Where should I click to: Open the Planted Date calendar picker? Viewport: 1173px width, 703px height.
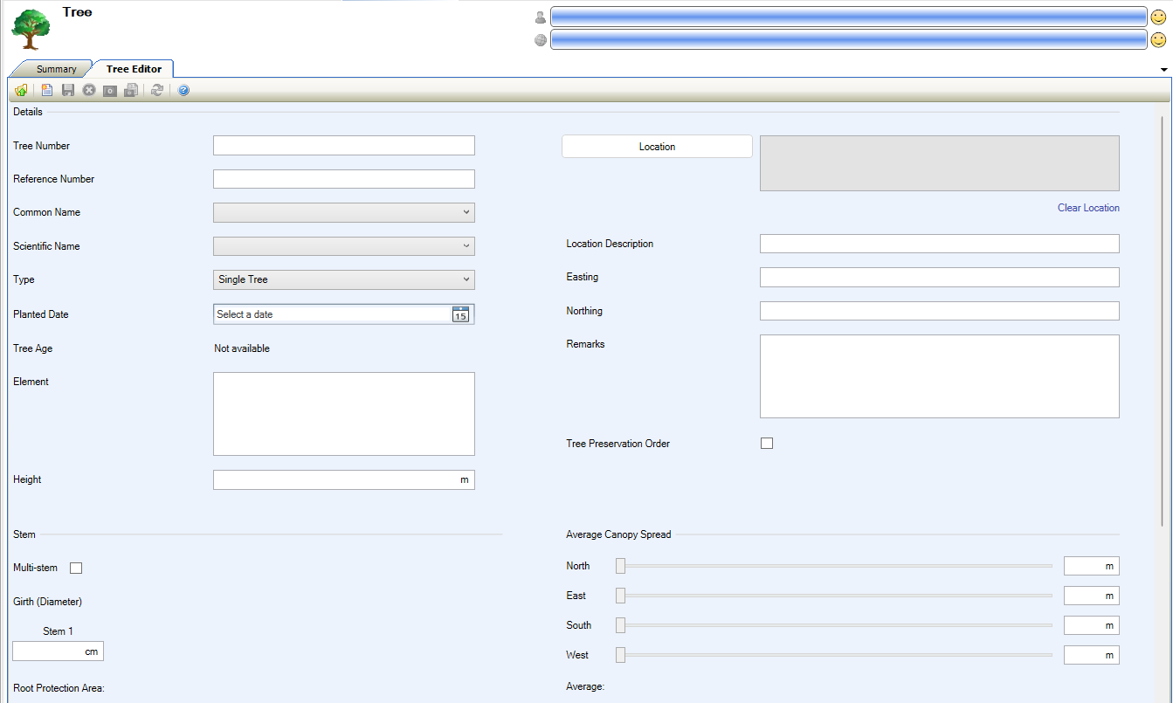tap(460, 314)
